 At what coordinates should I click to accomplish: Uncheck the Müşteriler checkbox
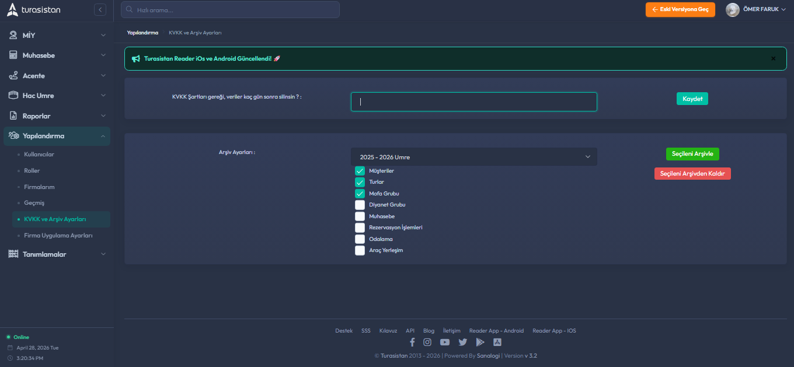[360, 171]
